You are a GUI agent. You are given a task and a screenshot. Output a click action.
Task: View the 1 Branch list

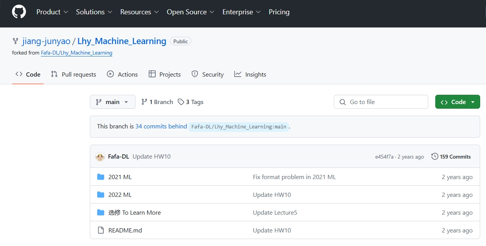(157, 102)
